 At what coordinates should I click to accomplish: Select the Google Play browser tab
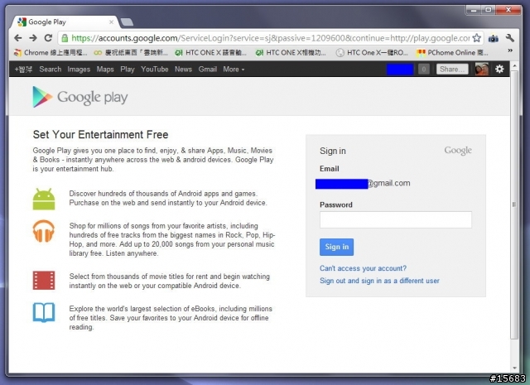pos(65,22)
